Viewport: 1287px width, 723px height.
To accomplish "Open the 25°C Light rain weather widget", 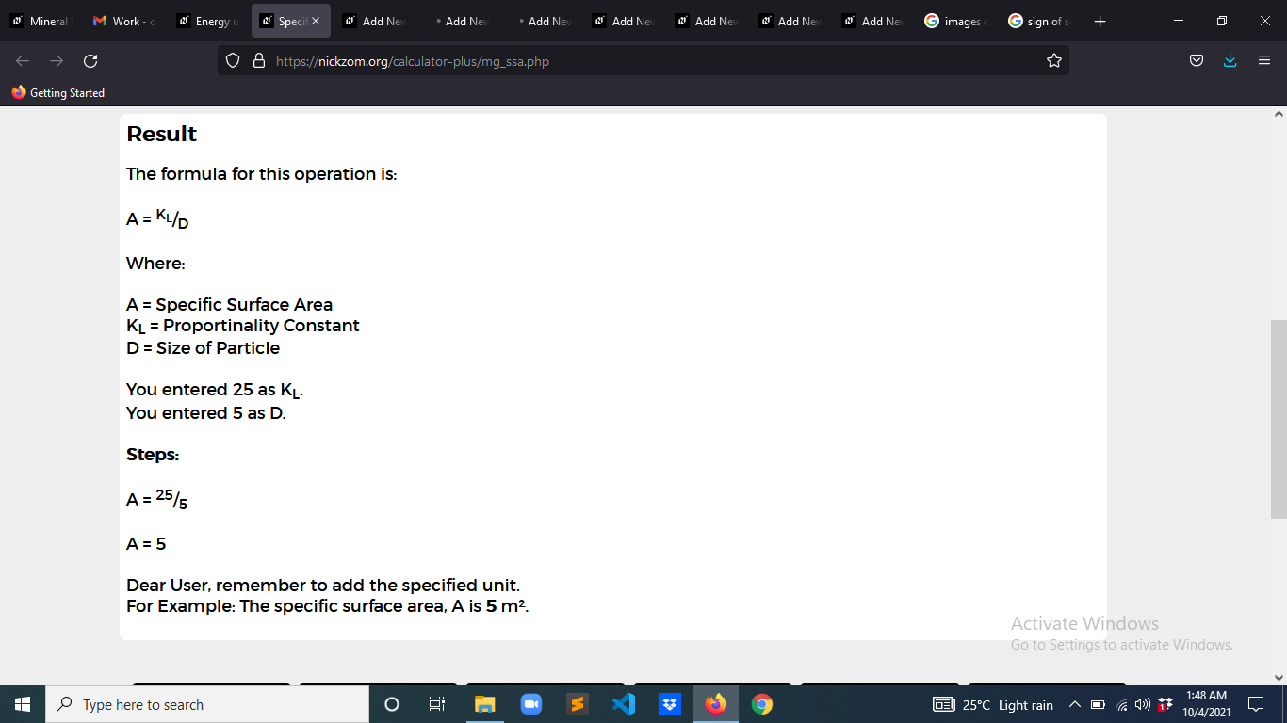I will point(993,705).
